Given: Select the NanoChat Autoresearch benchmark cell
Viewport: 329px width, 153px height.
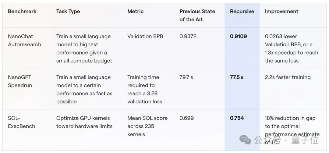Looking at the screenshot, I should (x=25, y=40).
